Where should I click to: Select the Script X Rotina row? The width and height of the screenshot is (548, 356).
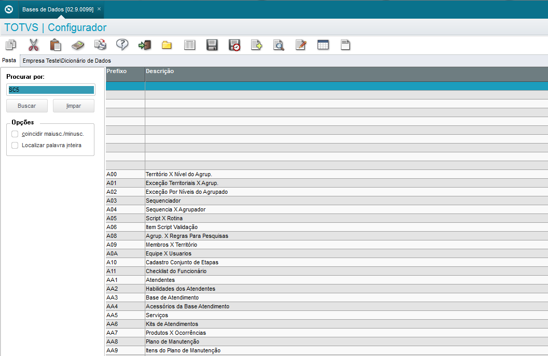coord(327,218)
